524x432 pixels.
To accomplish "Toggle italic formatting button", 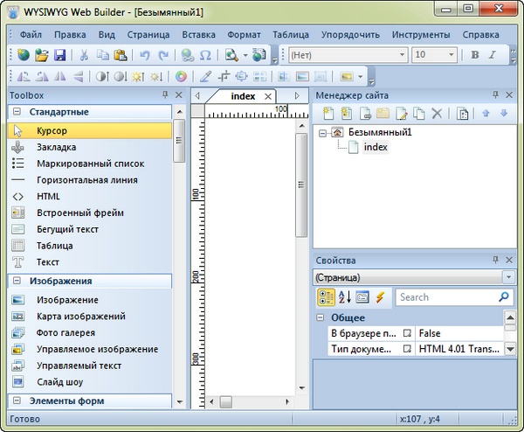I will click(x=493, y=54).
